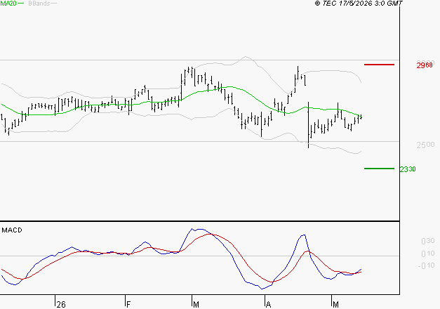Click the A month marker on time axis
This screenshot has height=309, width=440.
269,305
